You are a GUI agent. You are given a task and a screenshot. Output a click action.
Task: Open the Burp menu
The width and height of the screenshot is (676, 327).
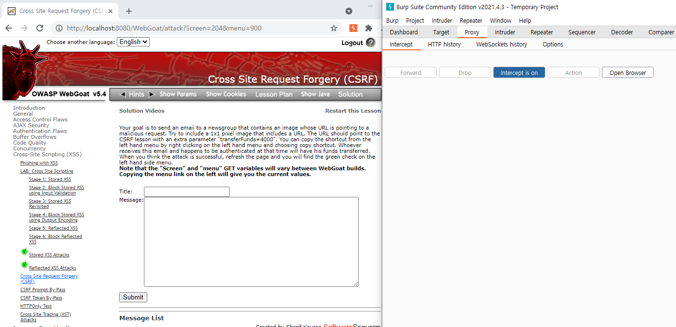click(x=392, y=20)
